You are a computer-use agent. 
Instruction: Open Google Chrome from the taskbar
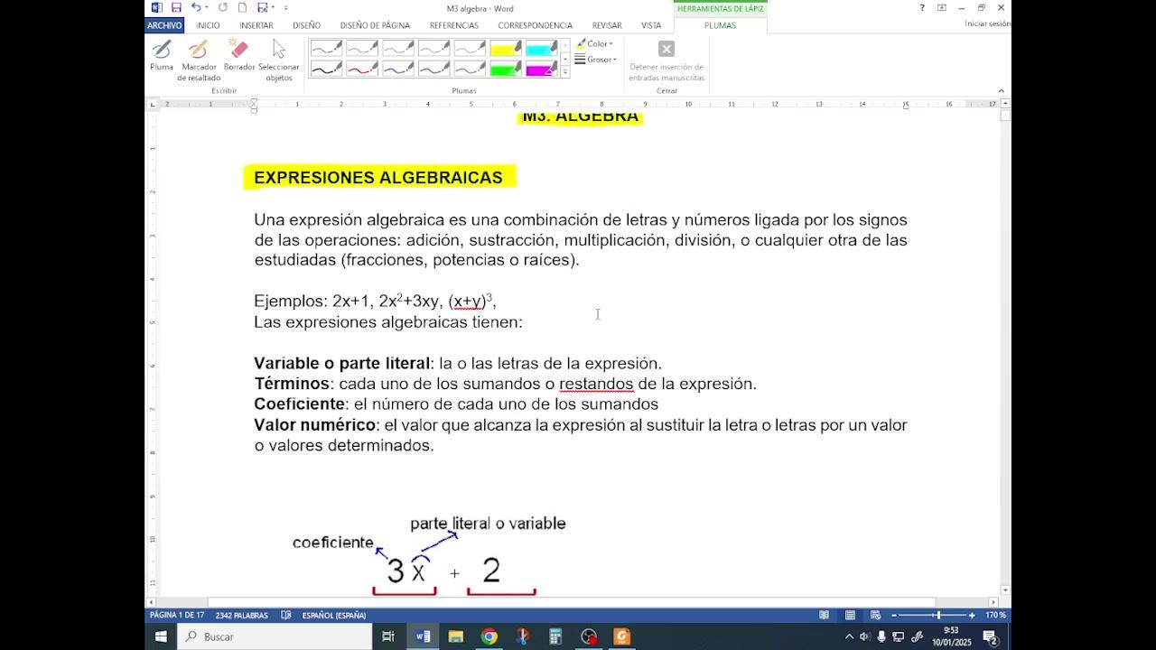pos(489,636)
